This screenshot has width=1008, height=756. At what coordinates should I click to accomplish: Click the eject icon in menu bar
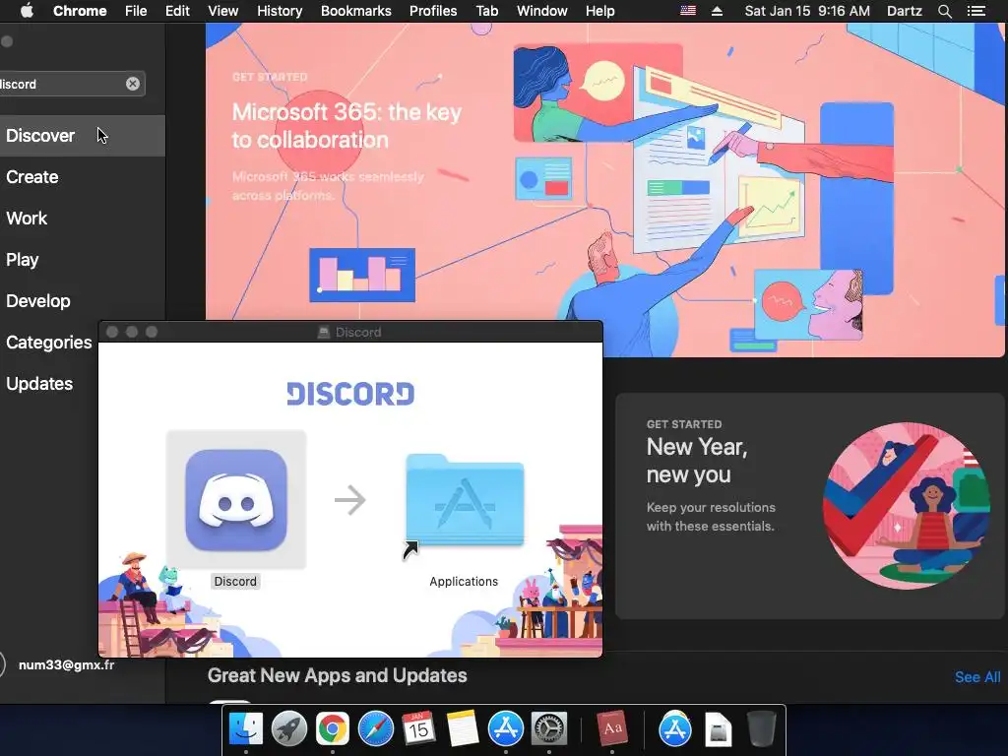pos(718,11)
